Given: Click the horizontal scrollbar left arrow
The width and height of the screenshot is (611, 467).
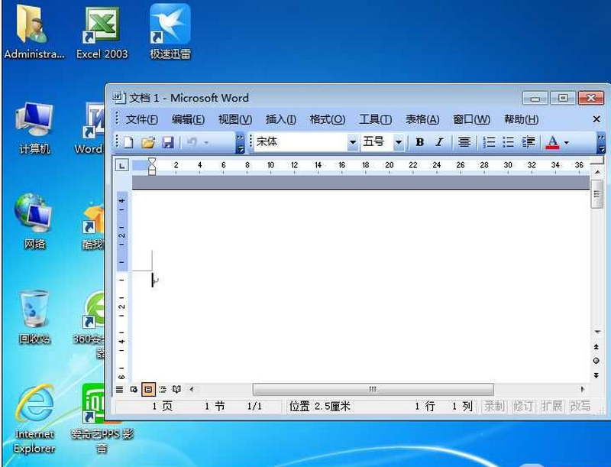Looking at the screenshot, I should pos(192,389).
